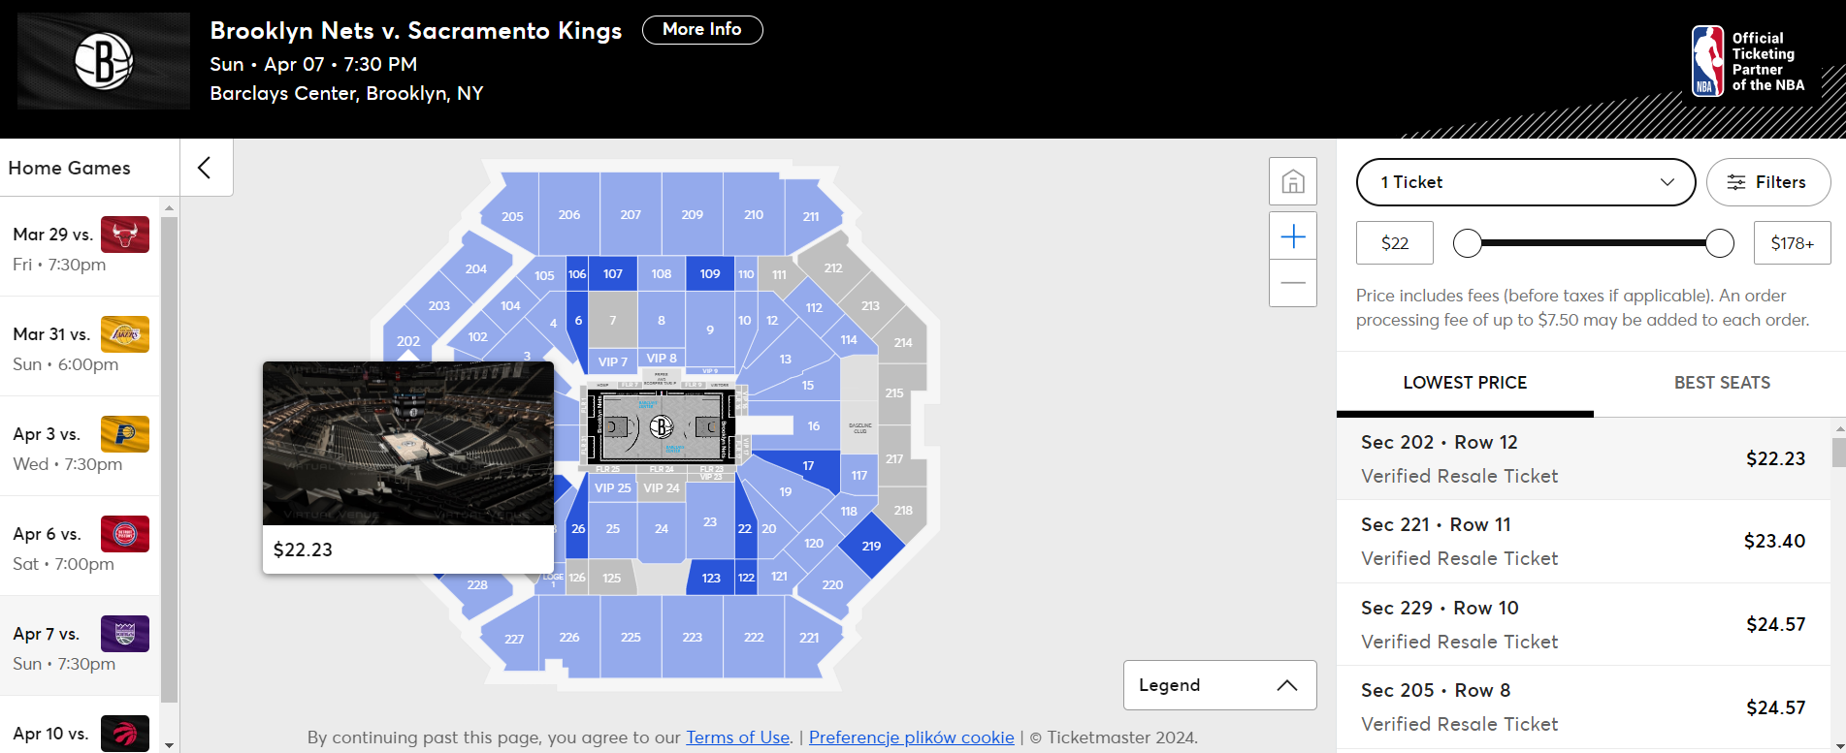Screen dimensions: 1846x753
Task: Open the Terms of Use link
Action: click(737, 737)
